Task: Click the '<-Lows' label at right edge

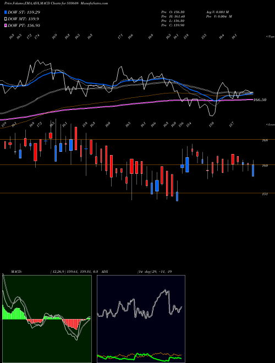Action: [271, 124]
